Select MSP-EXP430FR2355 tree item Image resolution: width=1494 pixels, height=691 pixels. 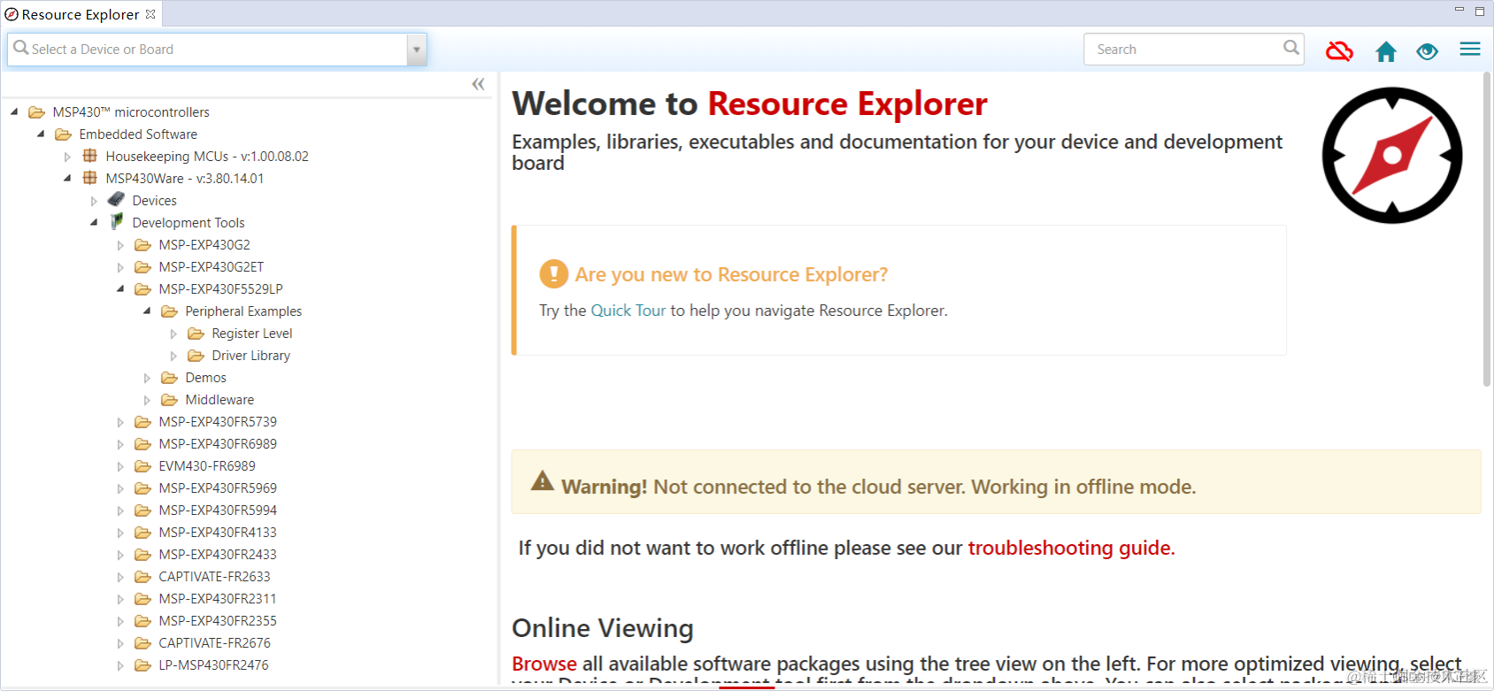218,621
